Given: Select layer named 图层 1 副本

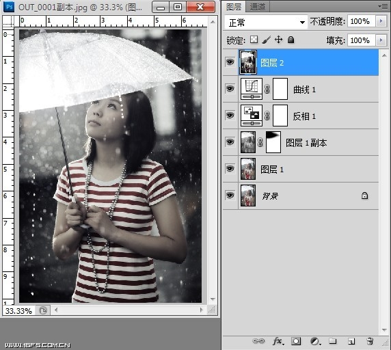Looking at the screenshot, I should click(x=306, y=143).
